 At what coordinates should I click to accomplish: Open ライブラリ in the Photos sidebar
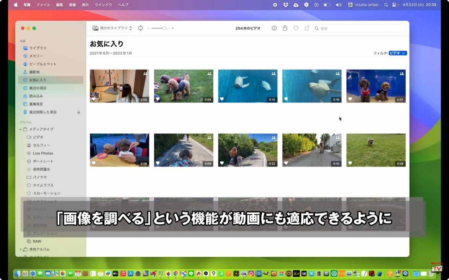51,48
